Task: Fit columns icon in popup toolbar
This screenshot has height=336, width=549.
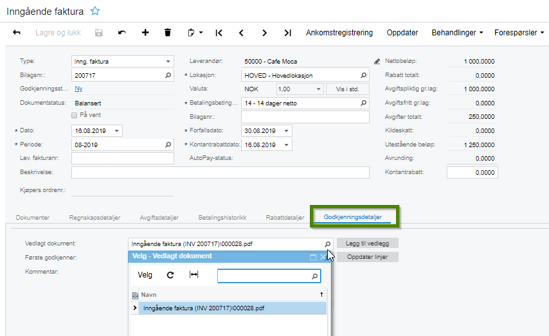Action: point(194,275)
